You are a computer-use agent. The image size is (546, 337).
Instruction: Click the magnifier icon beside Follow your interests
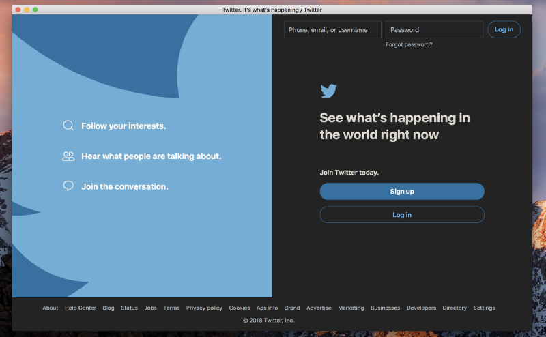point(68,126)
